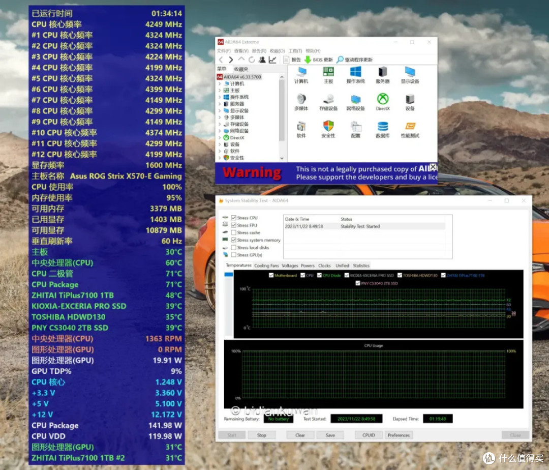
Task: Uncheck the Stress system memory checkbox
Action: point(233,240)
